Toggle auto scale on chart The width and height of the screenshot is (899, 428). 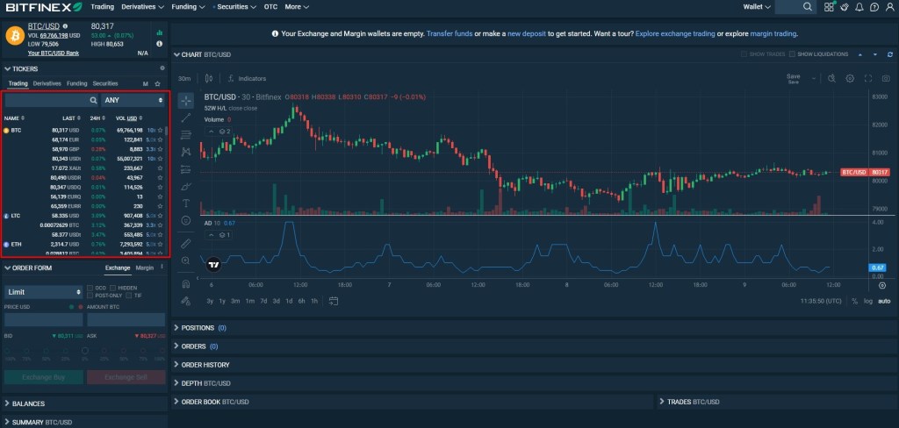click(x=884, y=301)
